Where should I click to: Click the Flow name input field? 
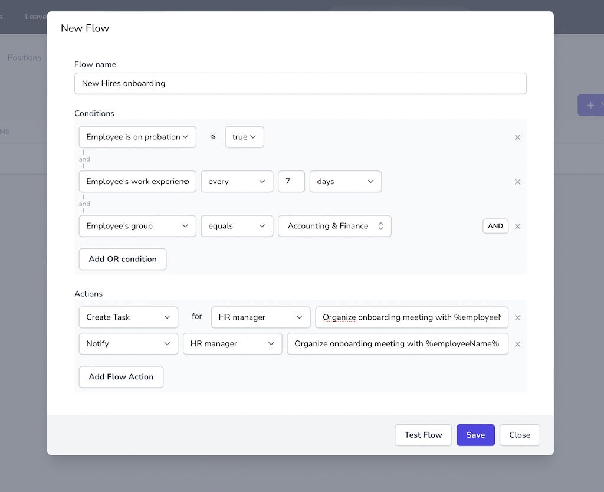coord(300,83)
